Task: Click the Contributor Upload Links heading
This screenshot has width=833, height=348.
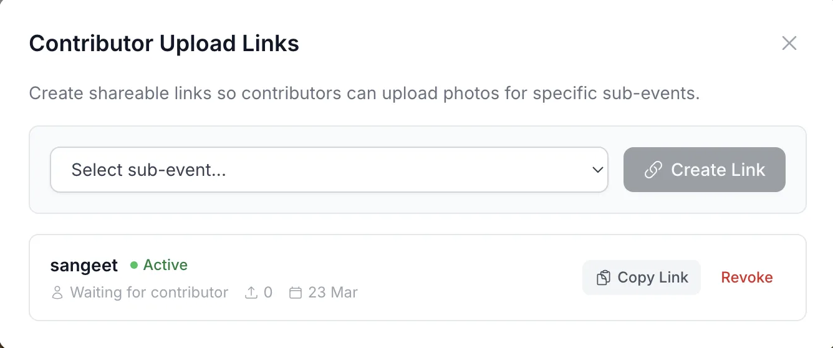Action: point(164,44)
